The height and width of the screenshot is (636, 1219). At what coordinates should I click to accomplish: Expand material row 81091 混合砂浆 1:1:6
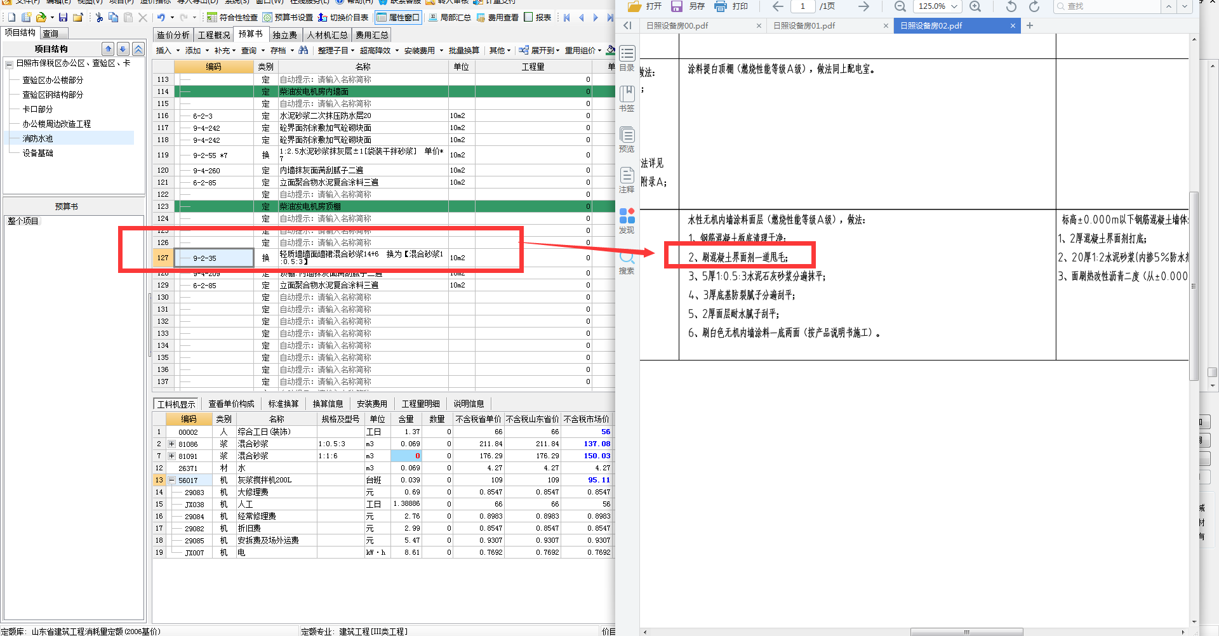coord(171,456)
